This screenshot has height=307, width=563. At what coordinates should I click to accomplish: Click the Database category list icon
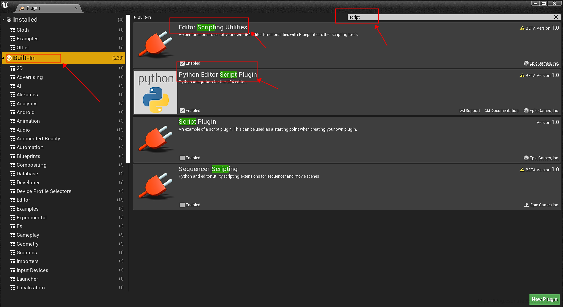click(12, 174)
